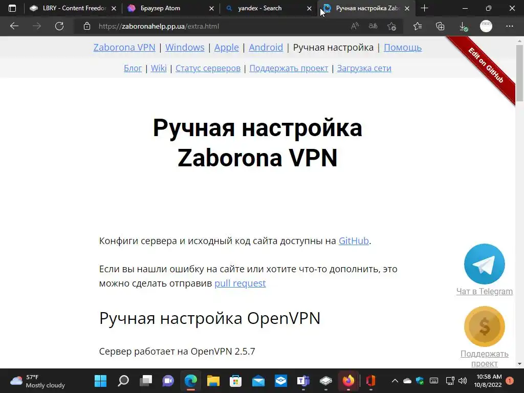Open the Favorites list
The width and height of the screenshot is (524, 393).
418,26
